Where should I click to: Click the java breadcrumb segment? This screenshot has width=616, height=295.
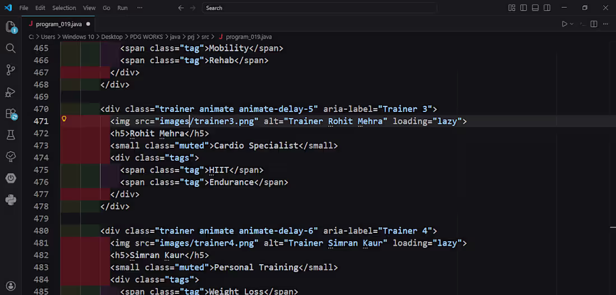coord(175,36)
